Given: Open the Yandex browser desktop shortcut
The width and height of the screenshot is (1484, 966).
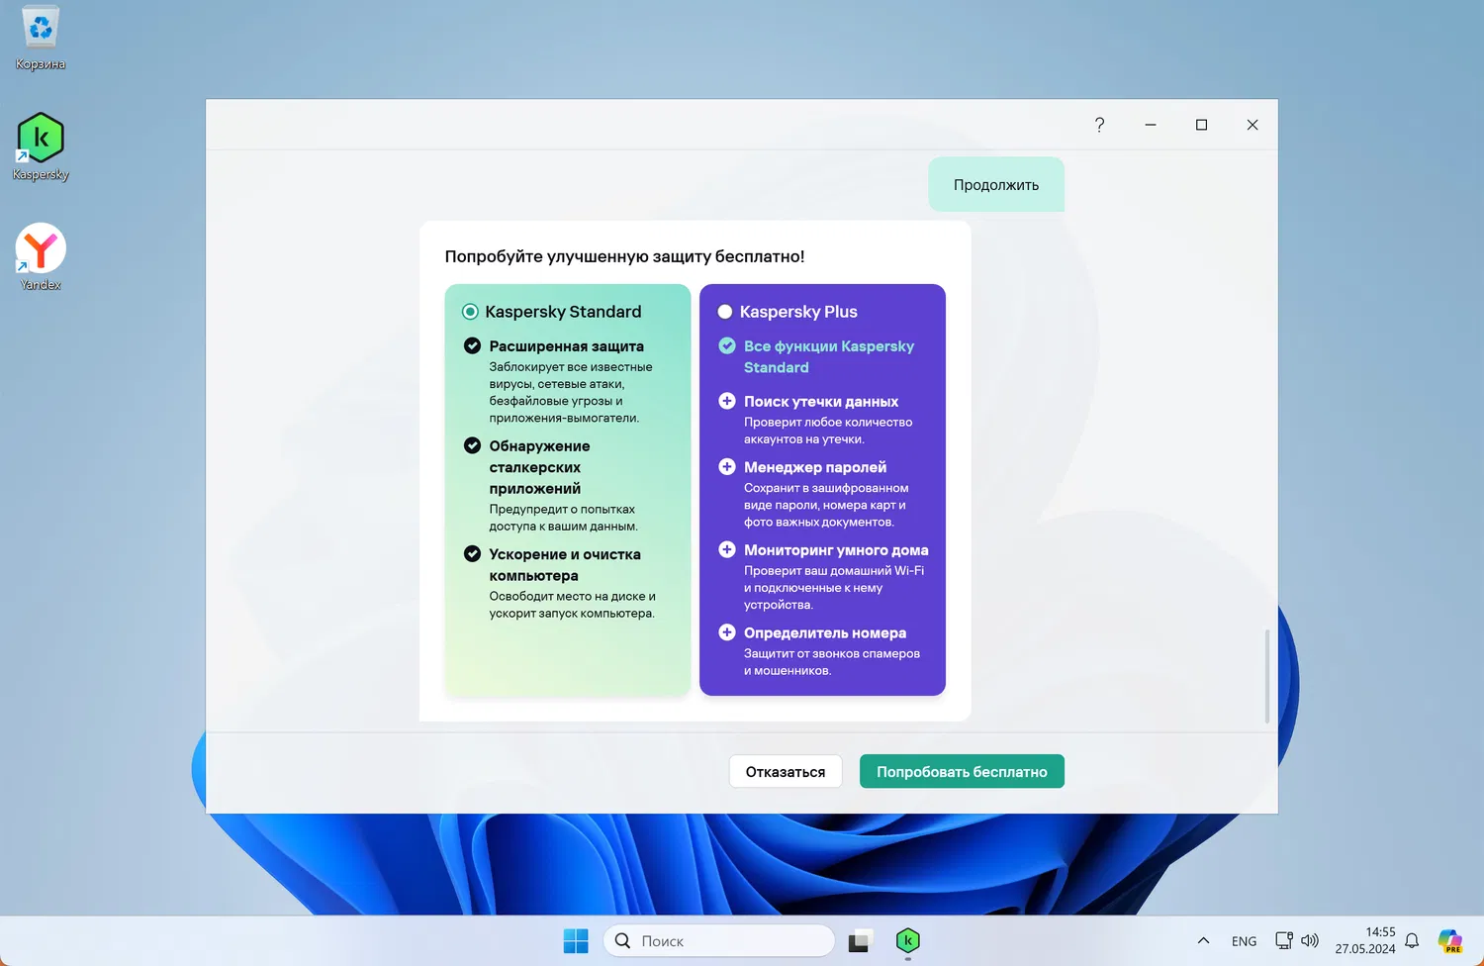Looking at the screenshot, I should tap(41, 256).
